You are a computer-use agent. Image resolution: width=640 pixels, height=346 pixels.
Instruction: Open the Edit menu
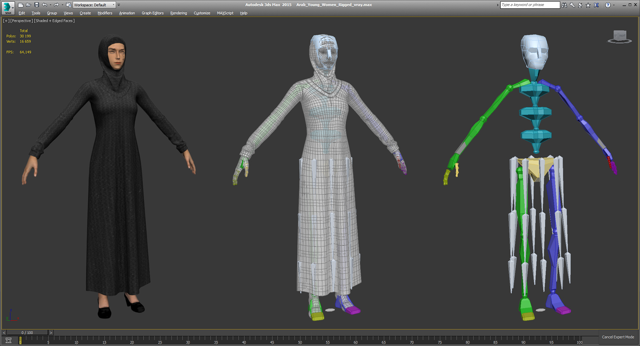point(22,13)
